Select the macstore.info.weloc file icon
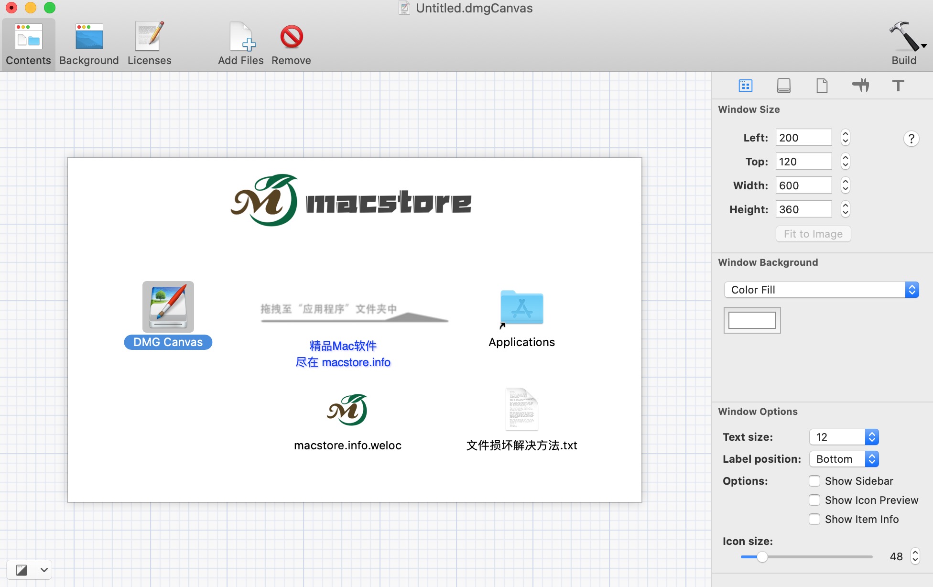Image resolution: width=933 pixels, height=587 pixels. pos(347,410)
